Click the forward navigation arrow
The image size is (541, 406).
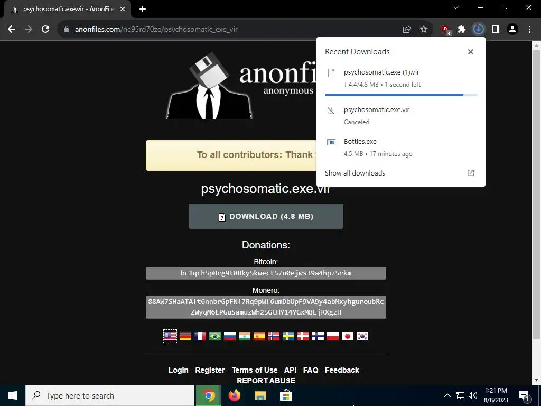coord(29,30)
